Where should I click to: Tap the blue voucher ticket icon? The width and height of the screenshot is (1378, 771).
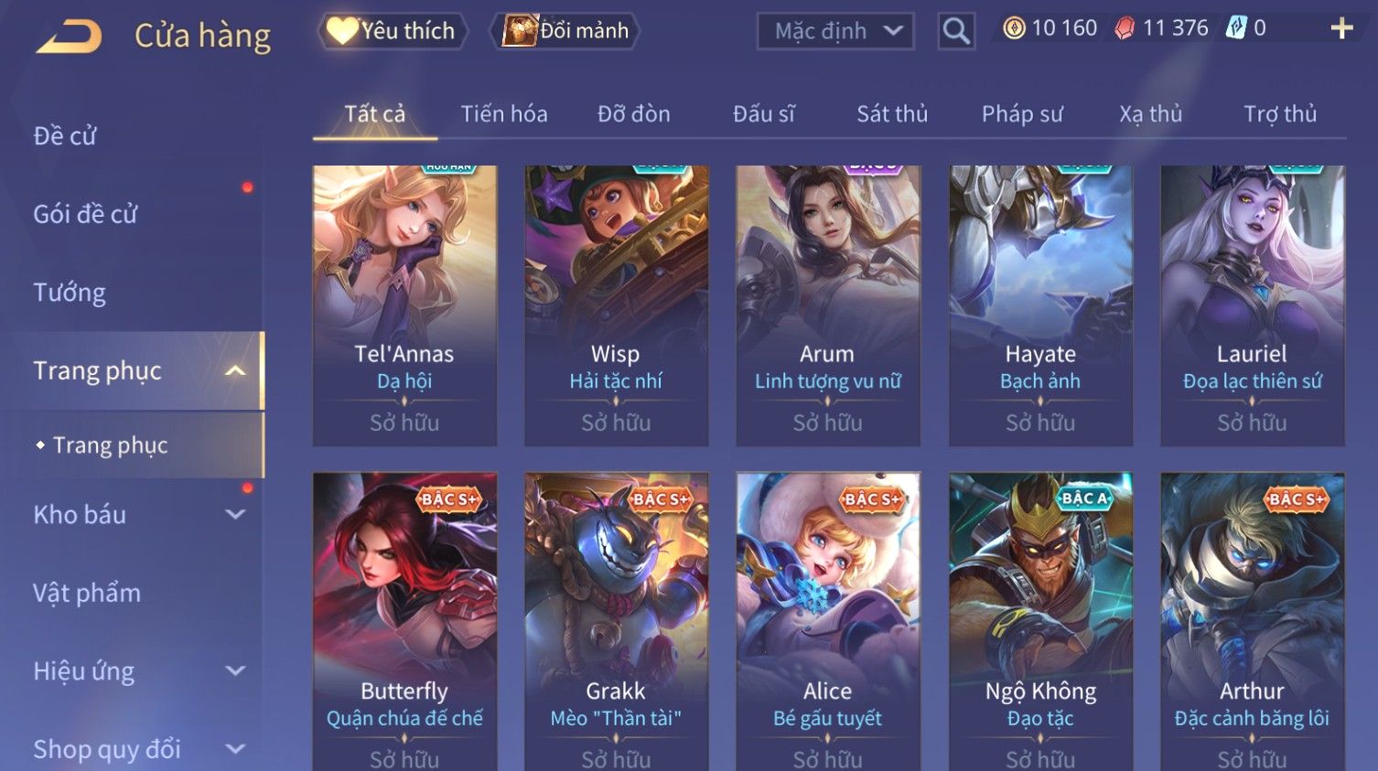[1236, 28]
